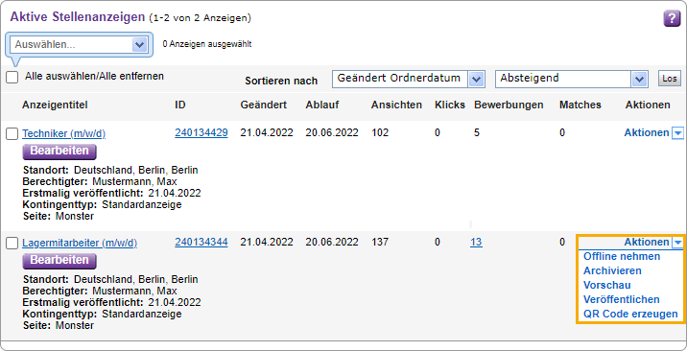This screenshot has height=351, width=687.
Task: Tick the checkbox next to Lagermitarbeiter (m/w/d)
Action: [x=12, y=244]
